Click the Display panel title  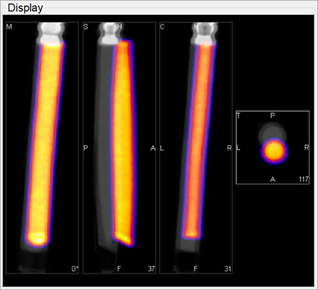tap(25, 8)
